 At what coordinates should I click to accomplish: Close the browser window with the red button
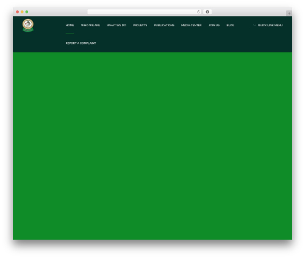click(x=18, y=12)
